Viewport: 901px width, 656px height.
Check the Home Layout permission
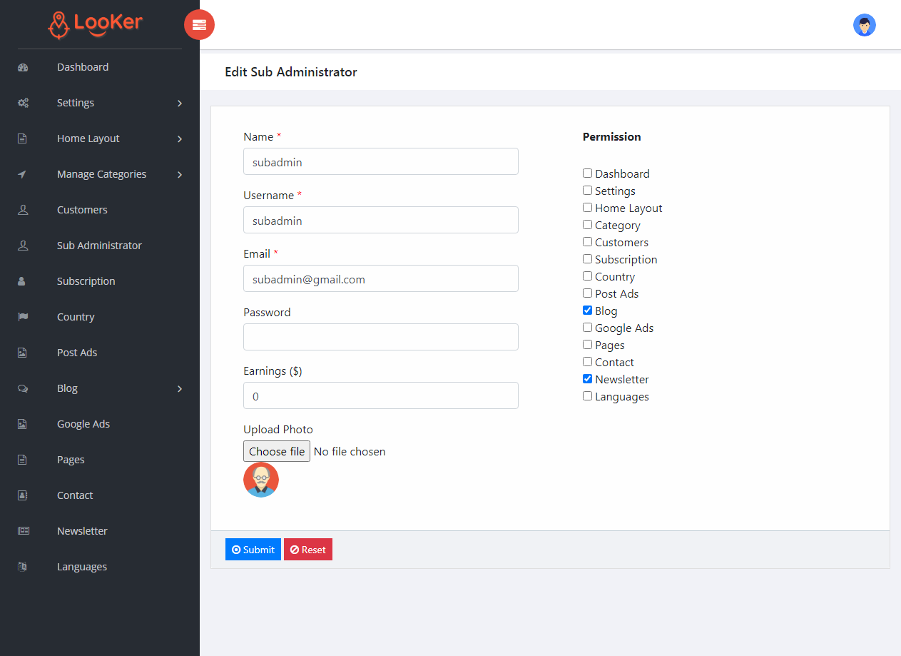click(x=588, y=208)
